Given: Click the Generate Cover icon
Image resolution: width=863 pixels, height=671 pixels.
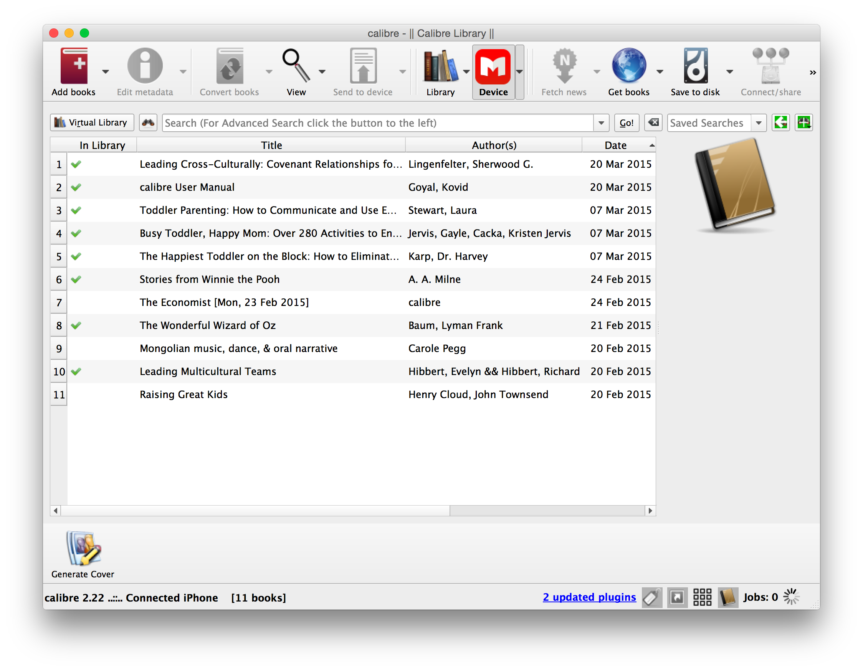Looking at the screenshot, I should (x=83, y=549).
